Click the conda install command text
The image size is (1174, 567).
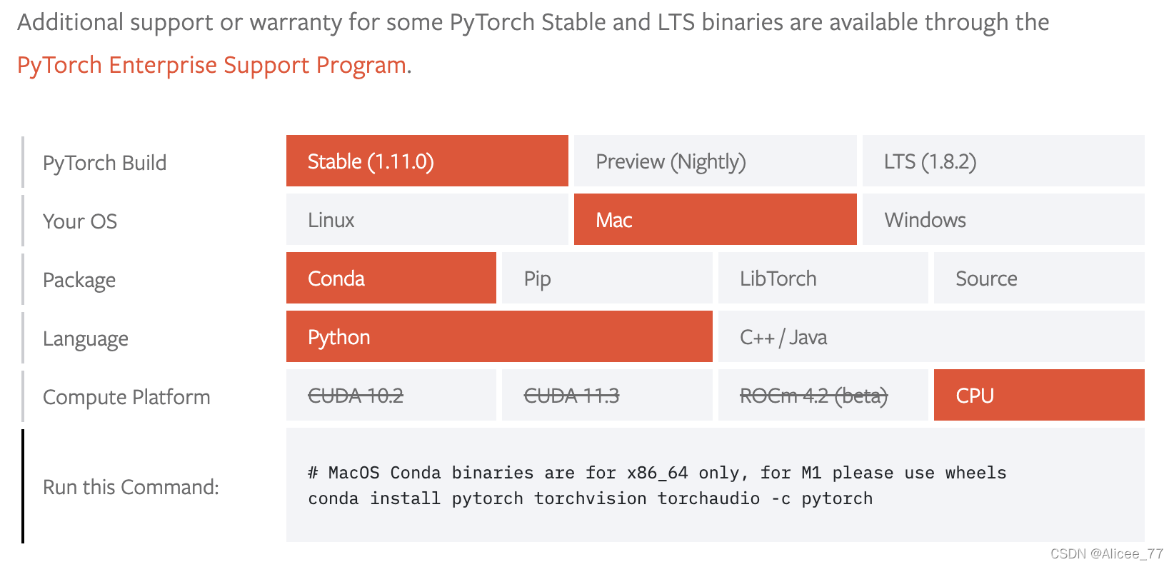coord(589,498)
